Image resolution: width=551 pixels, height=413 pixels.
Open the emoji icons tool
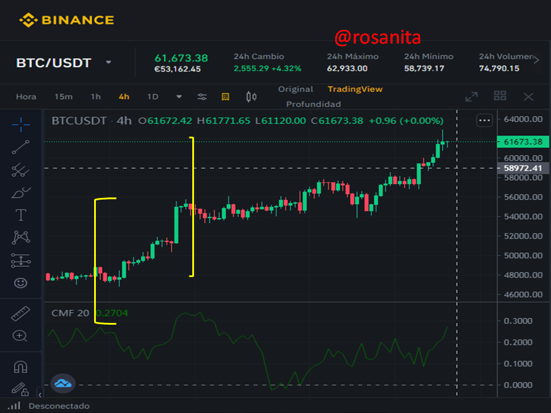(21, 283)
